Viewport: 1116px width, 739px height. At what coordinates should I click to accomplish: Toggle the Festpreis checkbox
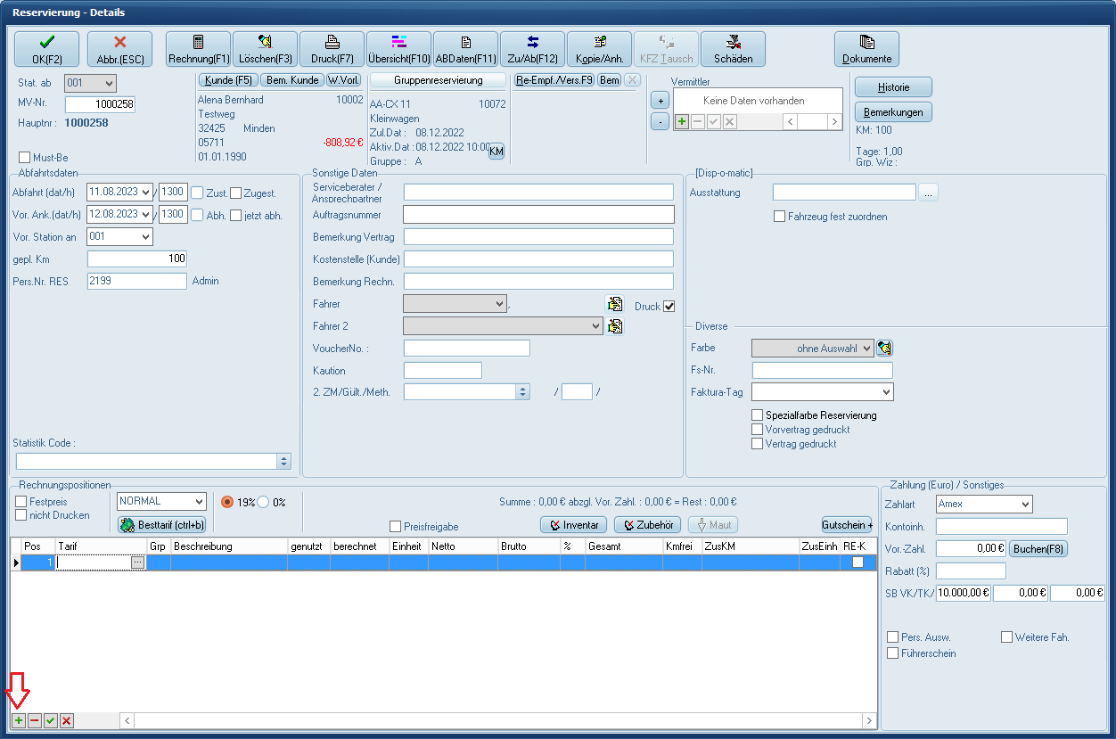tap(21, 502)
